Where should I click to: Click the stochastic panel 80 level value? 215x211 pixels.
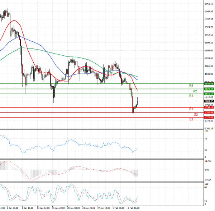[x=206, y=187]
